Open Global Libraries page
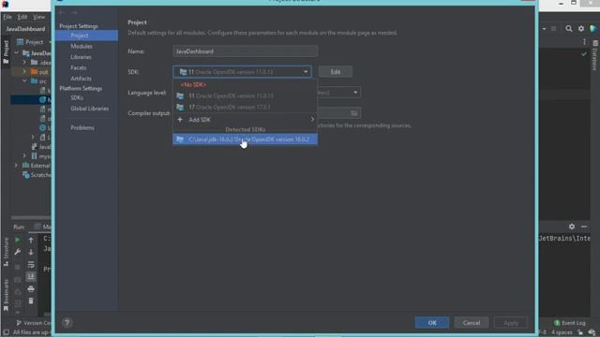This screenshot has width=600, height=337. coord(90,109)
